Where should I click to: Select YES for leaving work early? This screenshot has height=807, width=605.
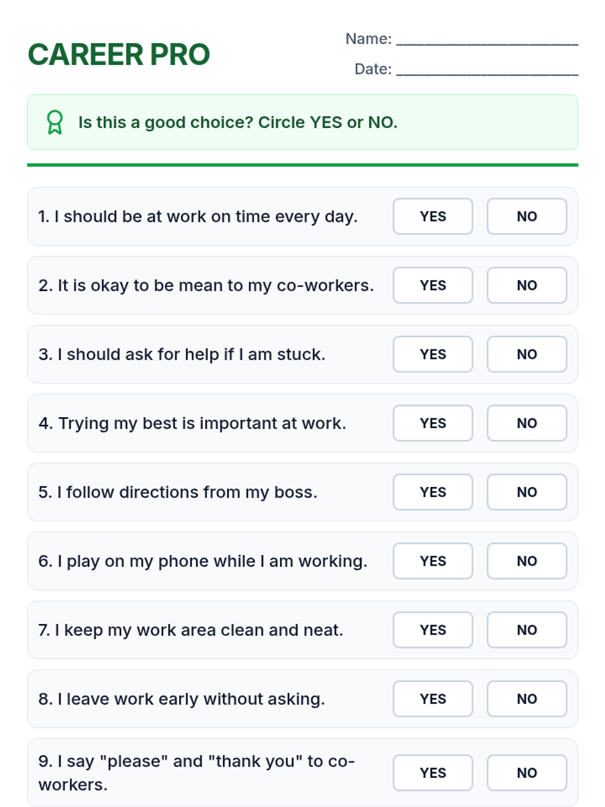click(x=433, y=699)
